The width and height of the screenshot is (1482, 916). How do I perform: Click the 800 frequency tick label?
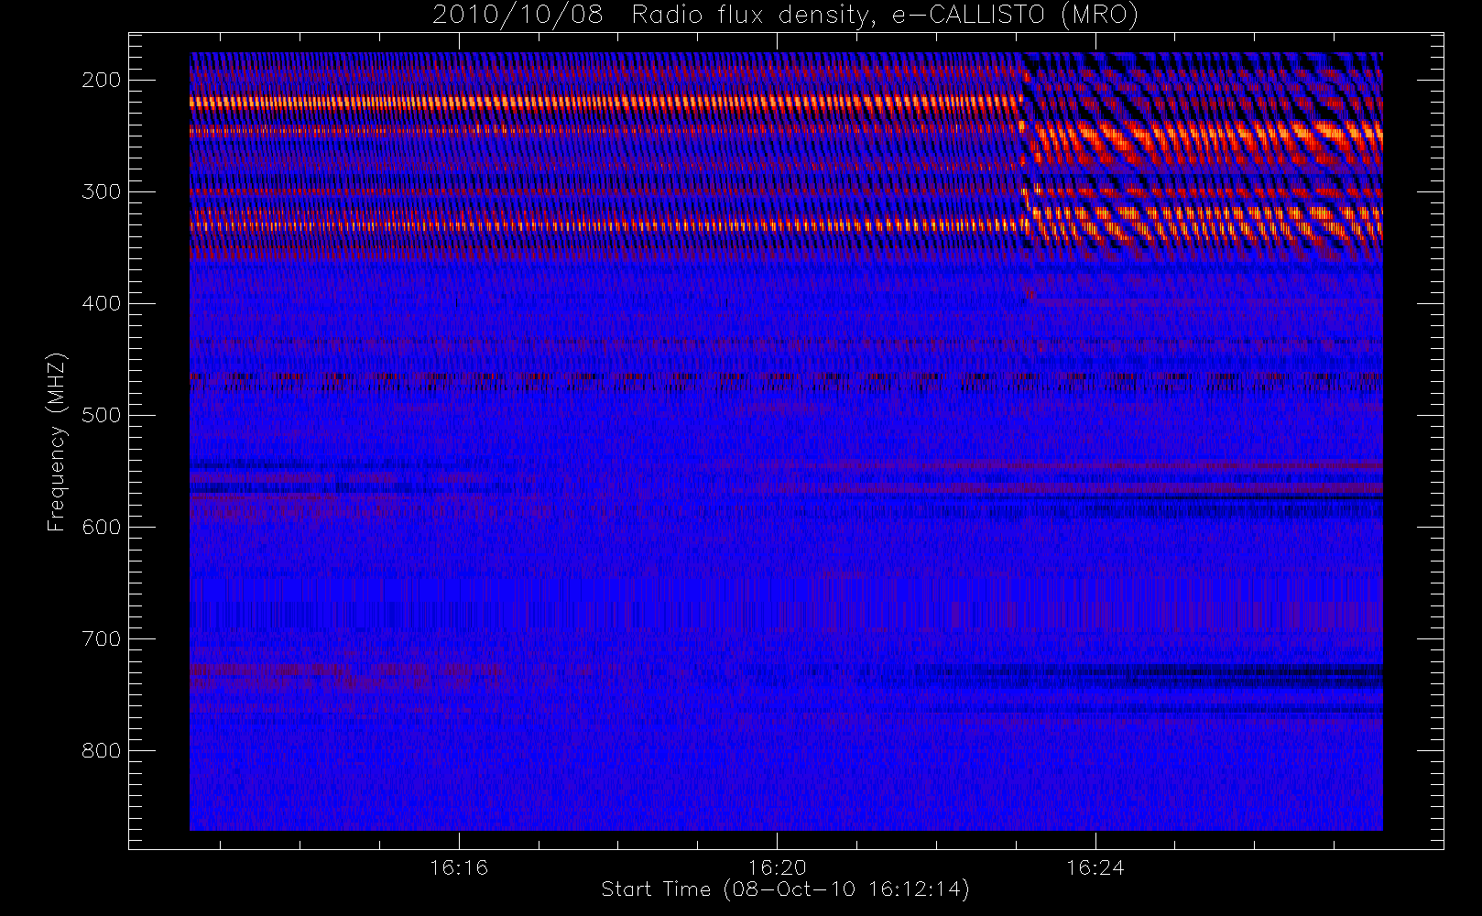point(102,750)
